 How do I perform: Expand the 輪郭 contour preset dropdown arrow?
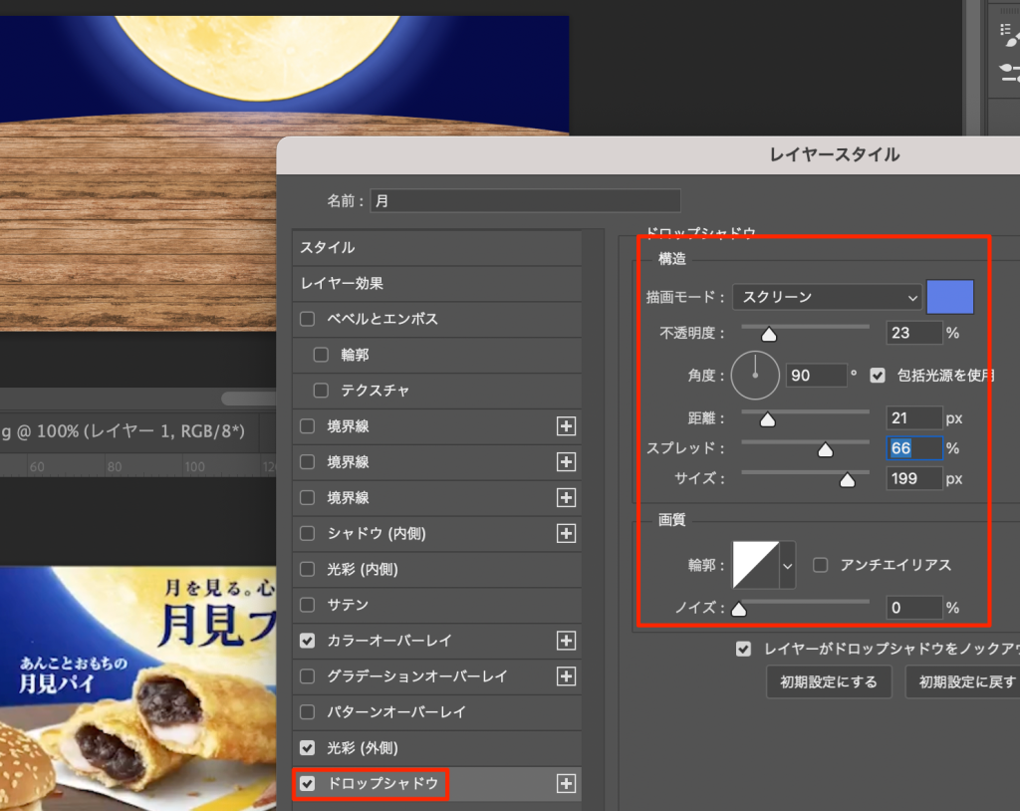tap(788, 565)
